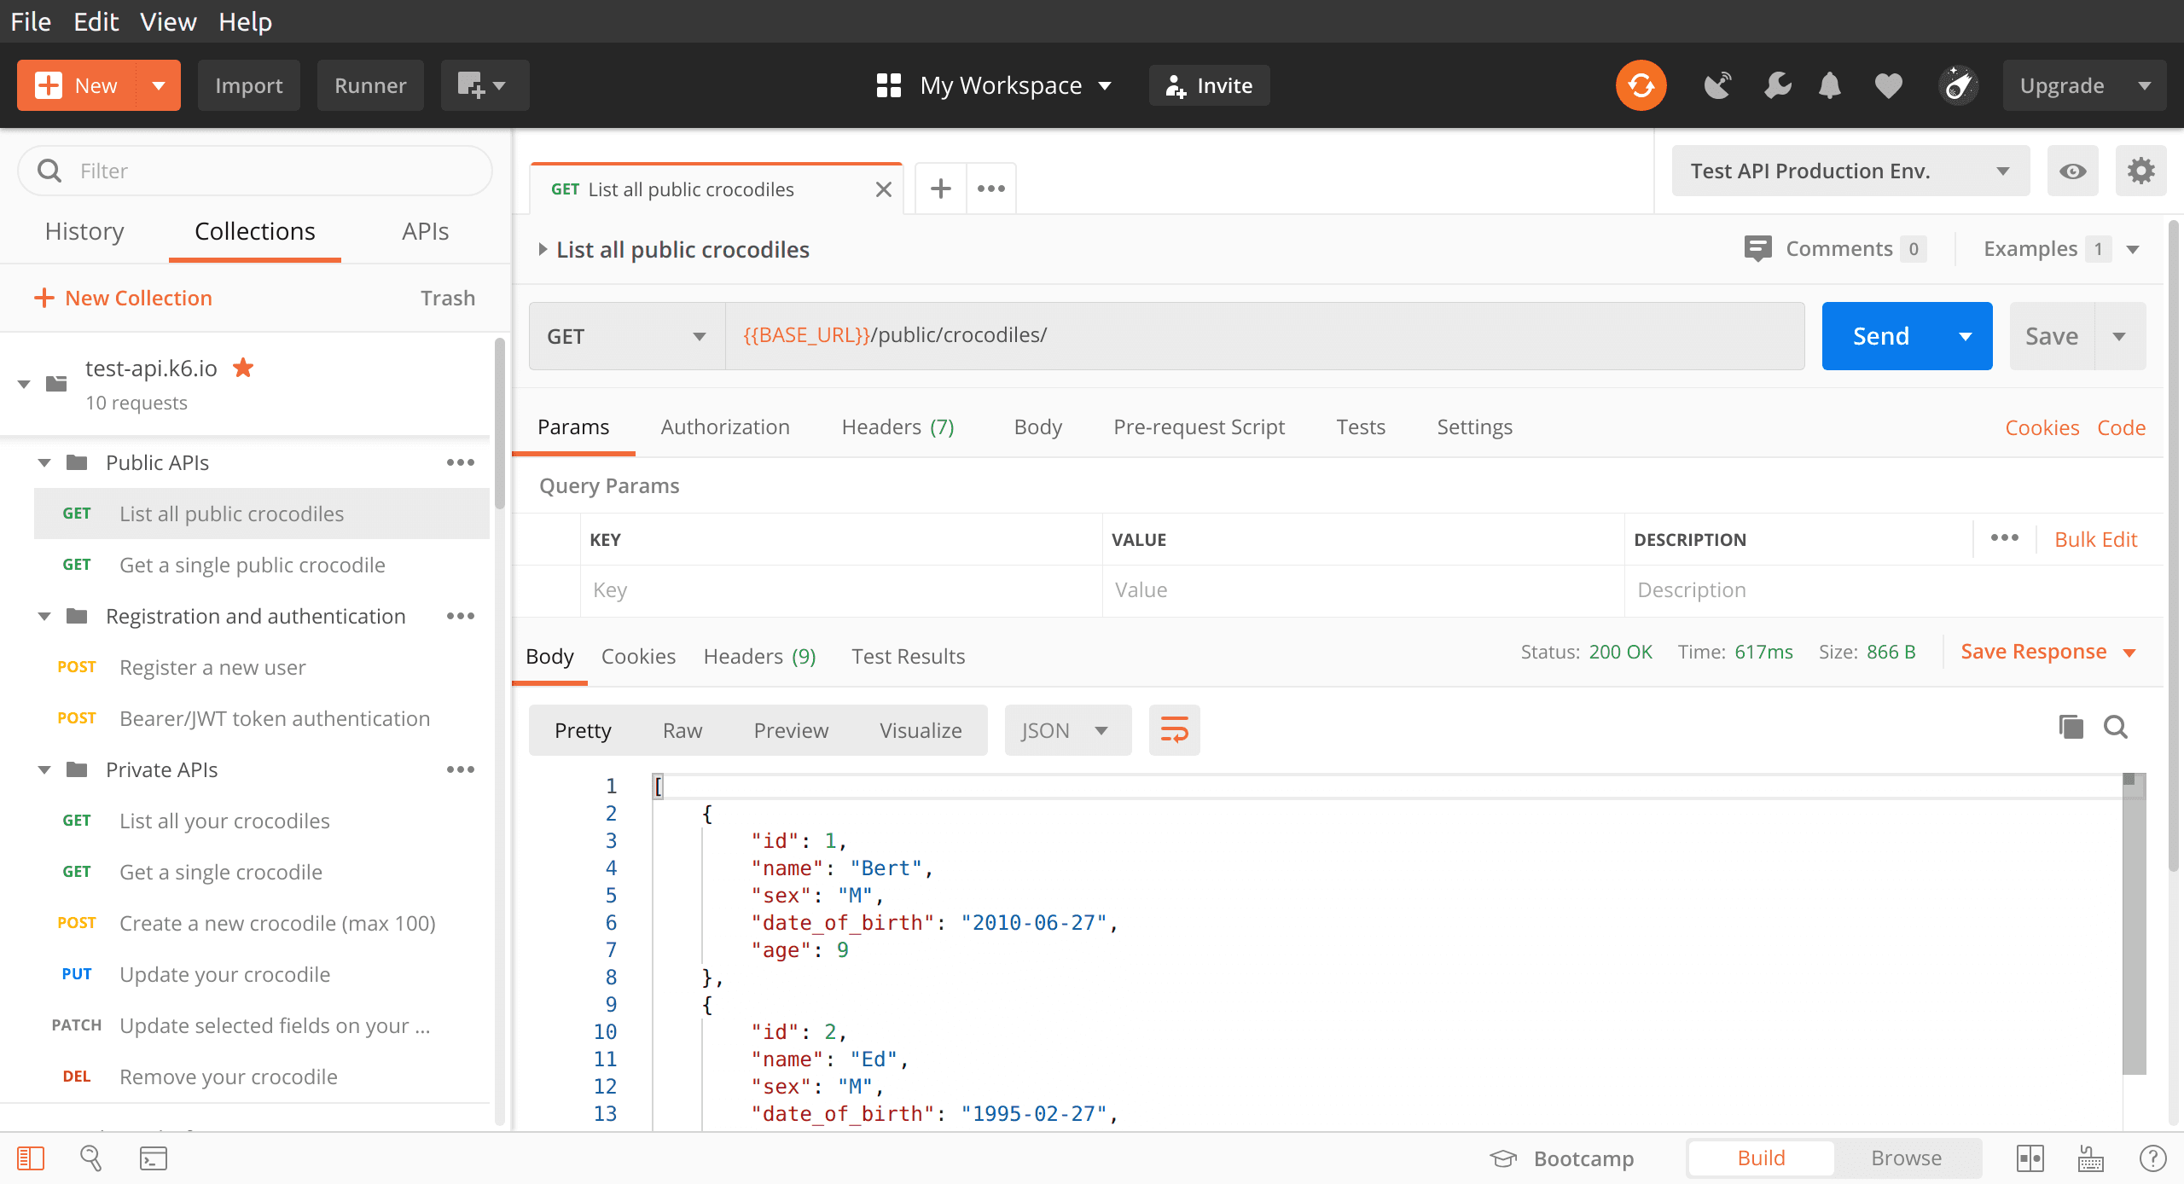Open settings using the wrench icon

(x=1777, y=84)
